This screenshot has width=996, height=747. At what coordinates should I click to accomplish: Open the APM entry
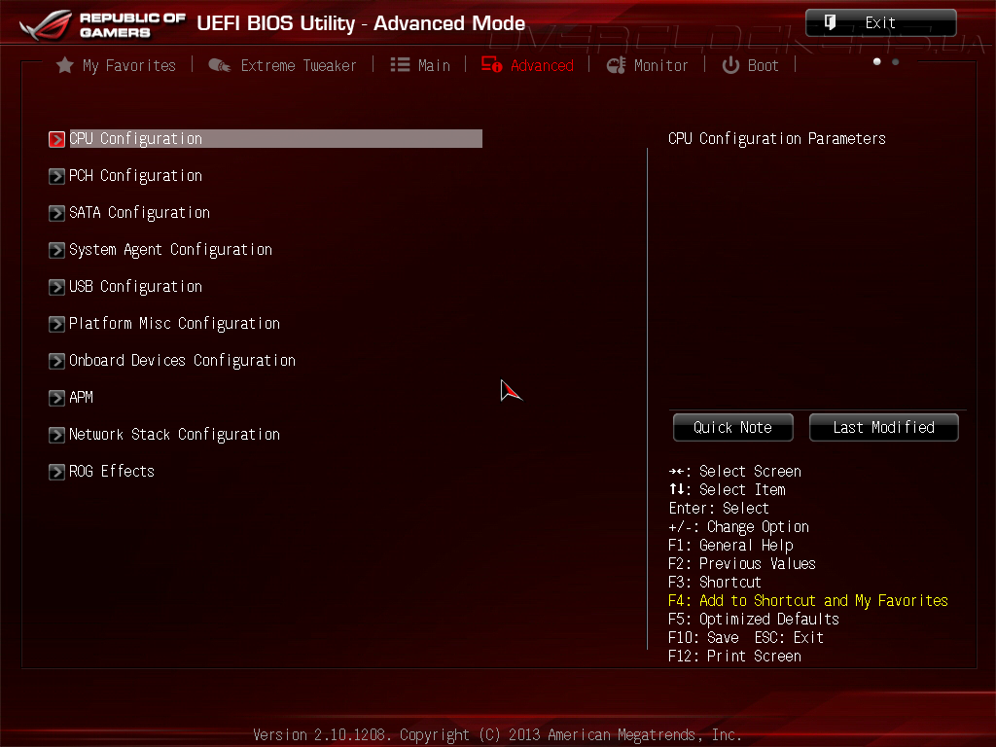pos(81,397)
